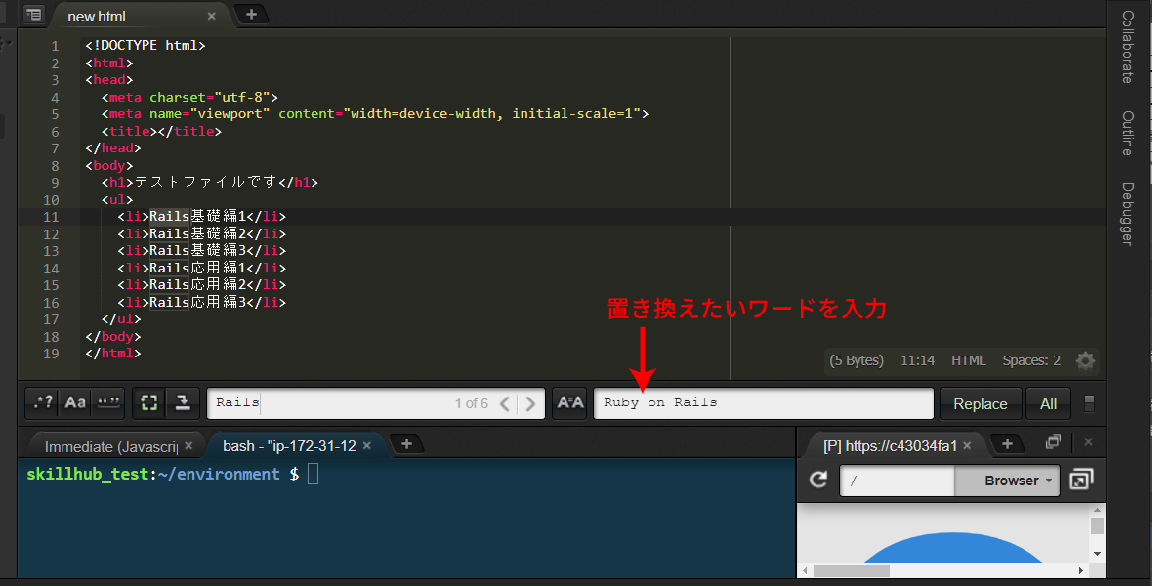Select the [P] https preview tab
This screenshot has height=586, width=1172.
click(897, 446)
